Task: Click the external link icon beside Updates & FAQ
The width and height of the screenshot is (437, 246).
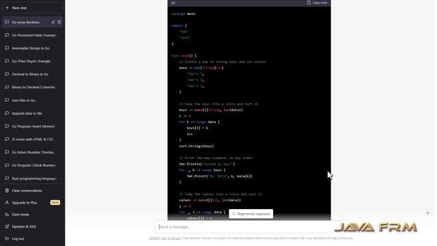Action: (x=8, y=226)
